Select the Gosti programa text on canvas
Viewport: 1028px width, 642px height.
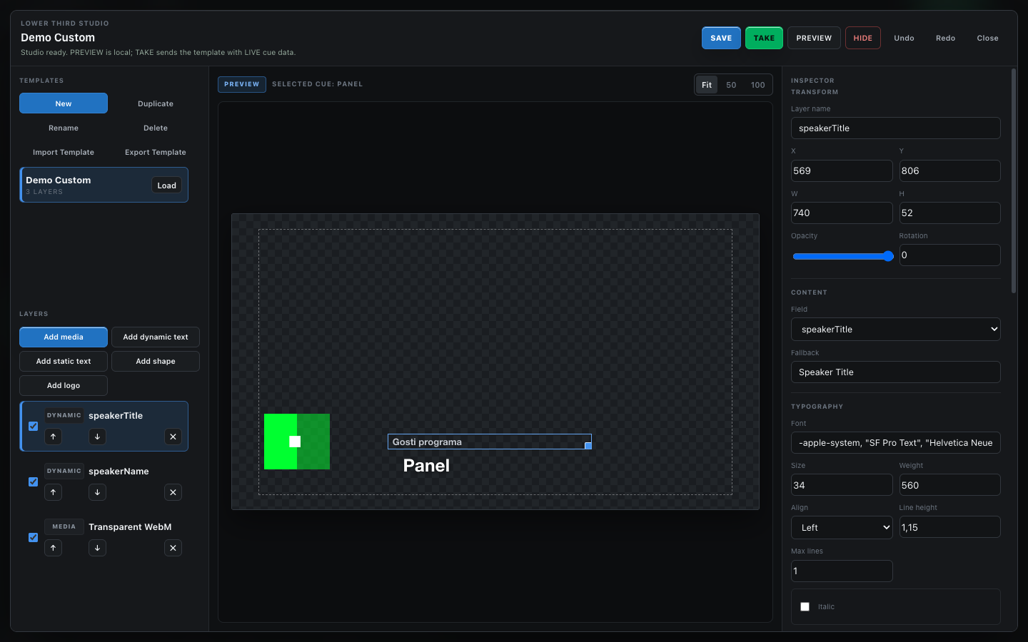(427, 442)
